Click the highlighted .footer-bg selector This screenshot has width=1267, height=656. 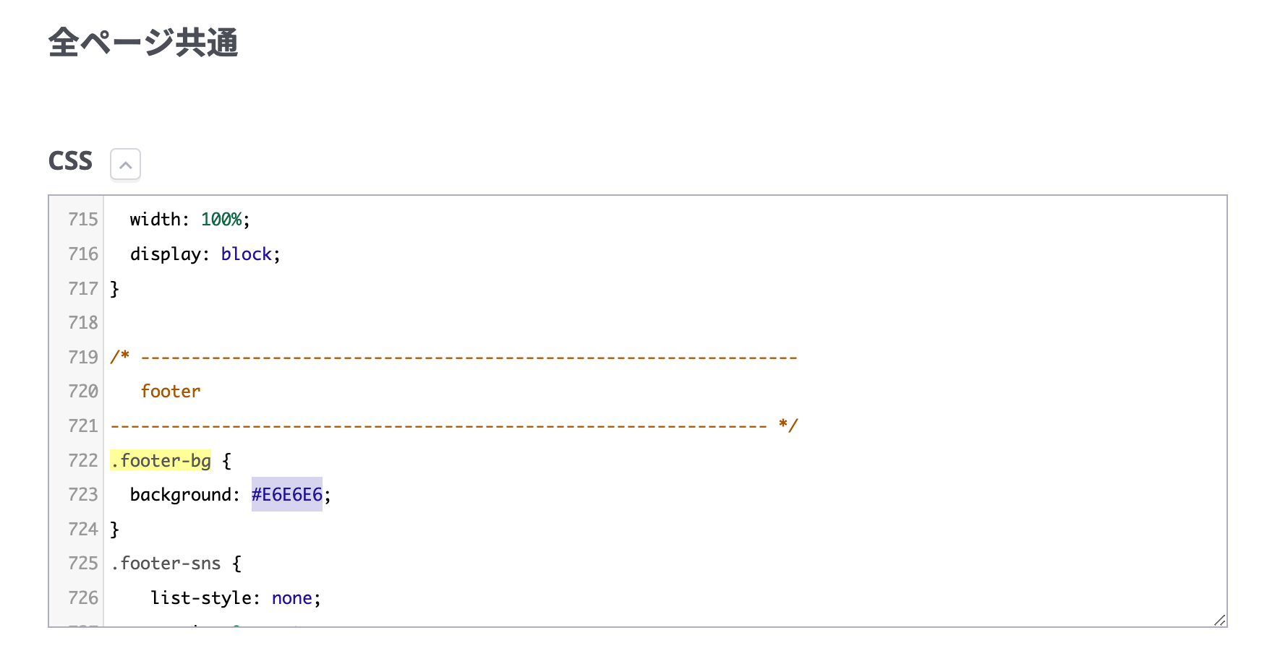tap(161, 460)
